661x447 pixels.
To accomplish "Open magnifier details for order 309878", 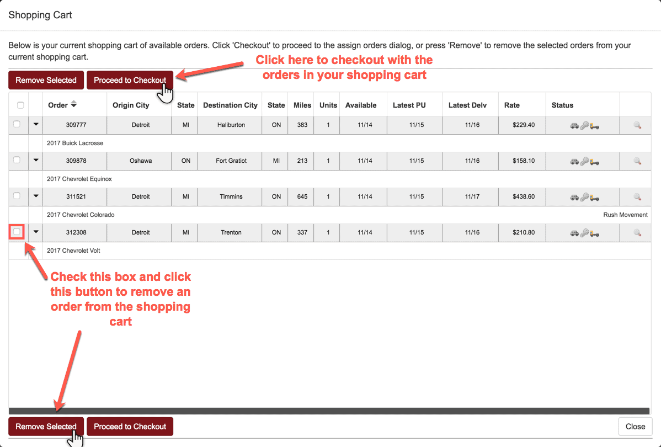I will pos(637,161).
